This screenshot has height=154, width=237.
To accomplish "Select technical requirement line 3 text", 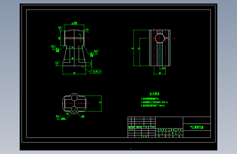I will 153,106.
